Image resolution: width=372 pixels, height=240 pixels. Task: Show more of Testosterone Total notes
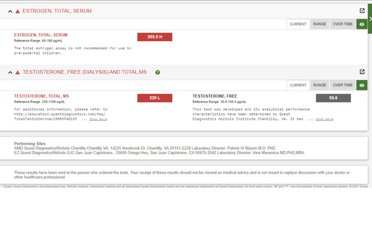coord(98,119)
